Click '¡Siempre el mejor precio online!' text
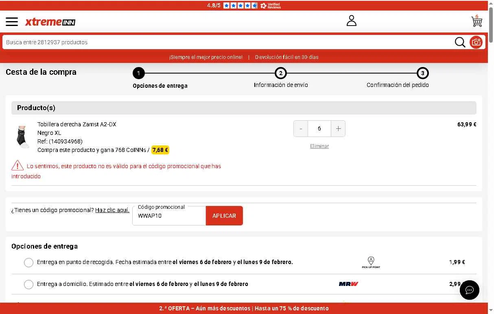Screen dimensions: 494x314 (206, 57)
